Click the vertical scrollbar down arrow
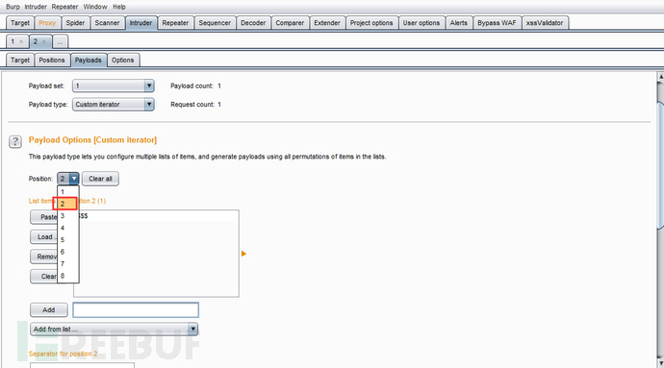 pos(660,363)
